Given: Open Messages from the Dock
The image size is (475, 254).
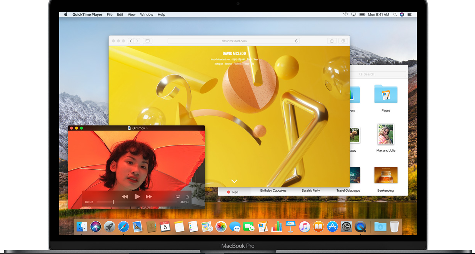Looking at the screenshot, I should (x=235, y=227).
